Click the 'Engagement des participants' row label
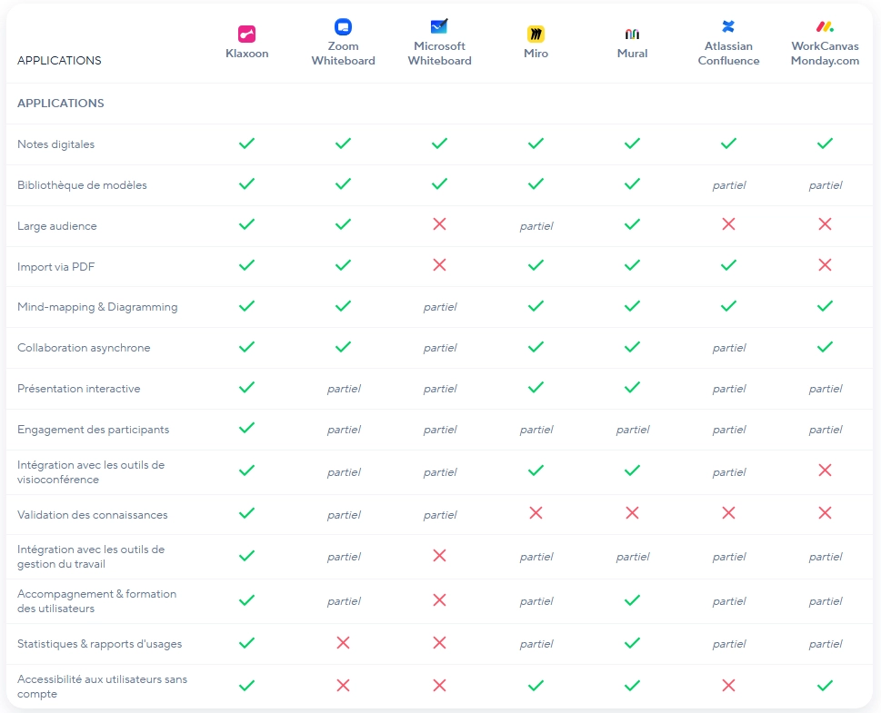This screenshot has width=881, height=713. coord(93,430)
